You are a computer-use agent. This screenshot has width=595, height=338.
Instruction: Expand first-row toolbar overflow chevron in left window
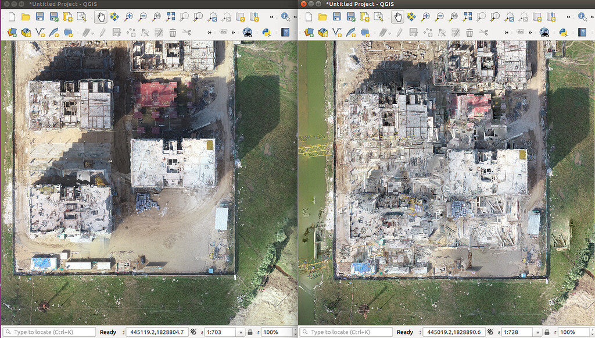271,17
